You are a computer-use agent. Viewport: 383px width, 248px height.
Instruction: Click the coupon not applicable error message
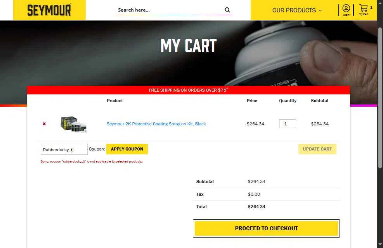[x=92, y=161]
